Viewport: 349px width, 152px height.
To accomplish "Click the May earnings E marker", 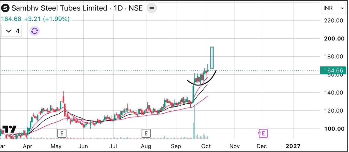I will pyautogui.click(x=62, y=133).
